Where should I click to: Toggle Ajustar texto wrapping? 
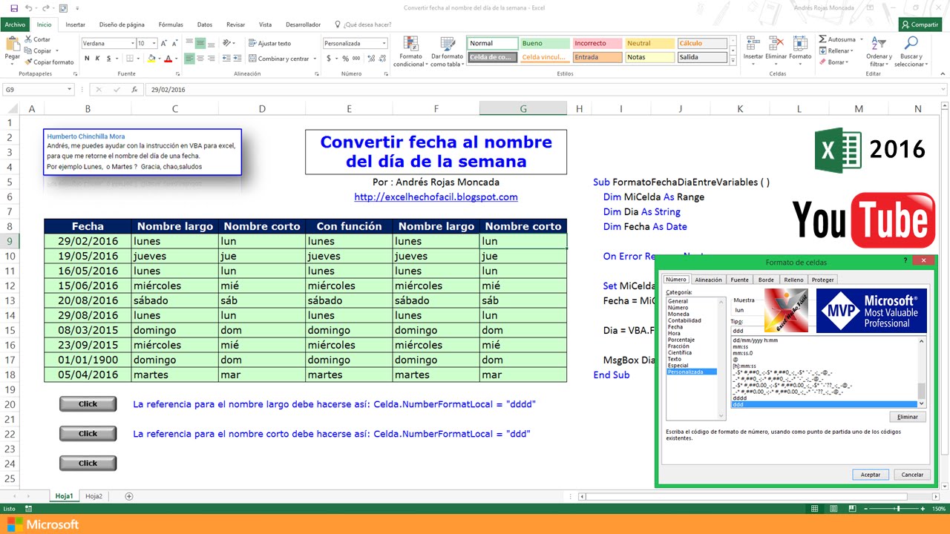click(269, 44)
